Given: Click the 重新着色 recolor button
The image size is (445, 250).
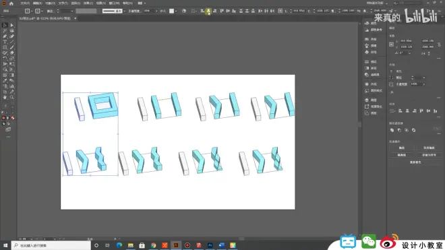Looking at the screenshot, I should click(x=415, y=162).
